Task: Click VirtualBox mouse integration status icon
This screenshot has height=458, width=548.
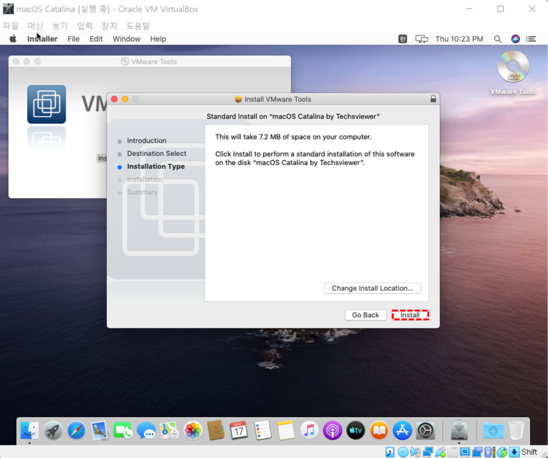Action: point(502,452)
